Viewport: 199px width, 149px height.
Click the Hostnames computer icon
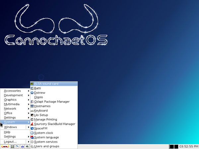point(32,106)
